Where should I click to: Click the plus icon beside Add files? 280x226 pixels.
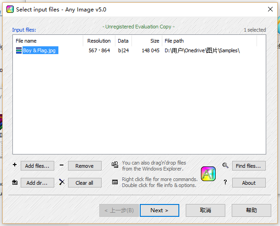point(15,165)
